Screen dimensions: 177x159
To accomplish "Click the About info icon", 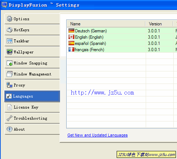I will (10, 129).
